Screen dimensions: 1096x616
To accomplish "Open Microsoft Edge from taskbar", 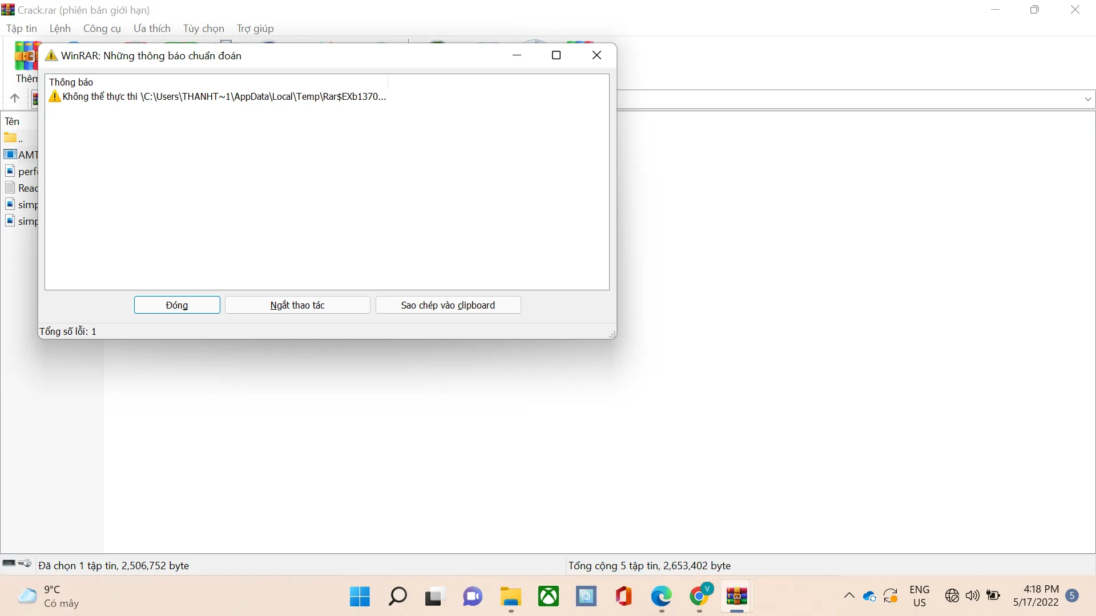I will click(662, 597).
